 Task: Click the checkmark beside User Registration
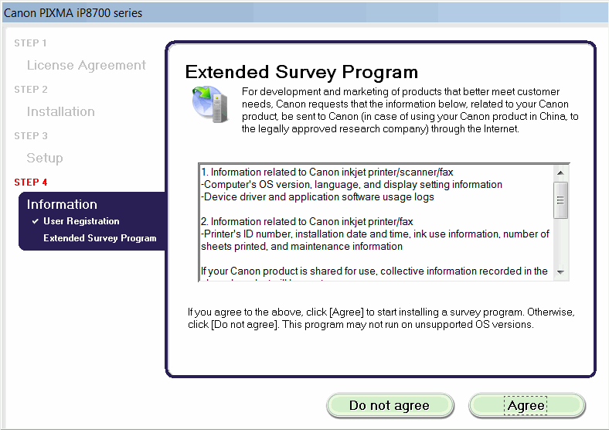tap(35, 222)
